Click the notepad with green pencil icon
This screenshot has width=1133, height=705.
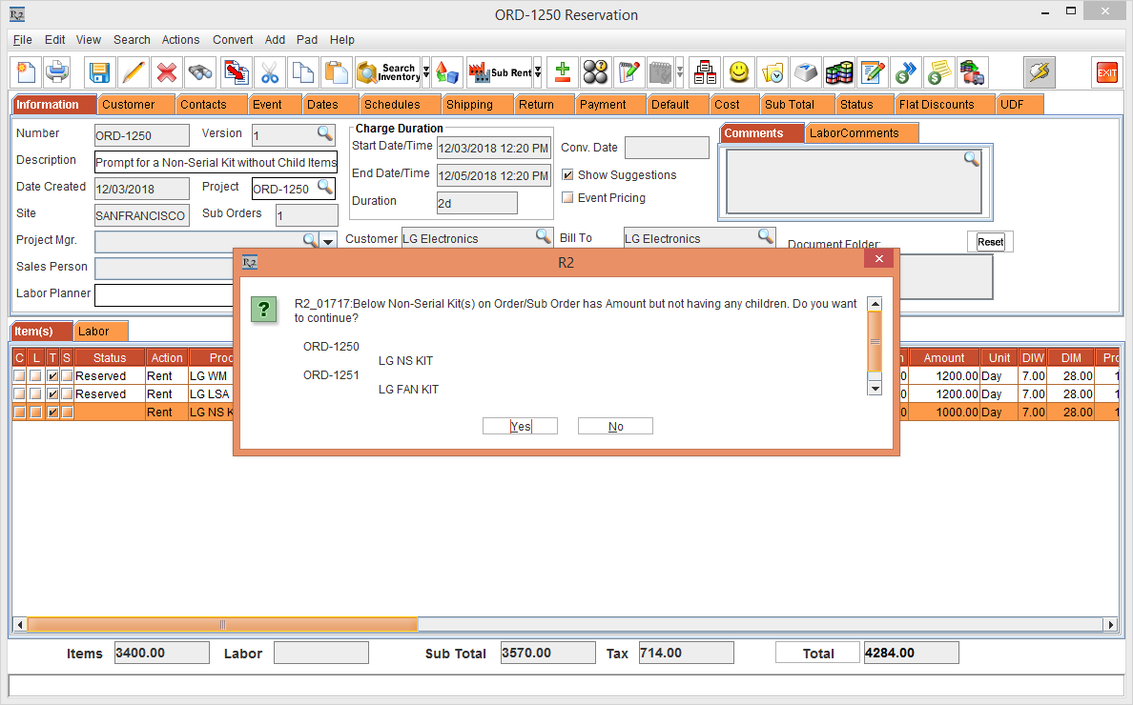pos(628,72)
